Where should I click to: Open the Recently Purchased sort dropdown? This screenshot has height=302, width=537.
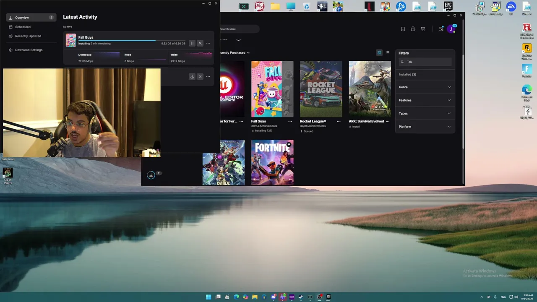pos(235,53)
